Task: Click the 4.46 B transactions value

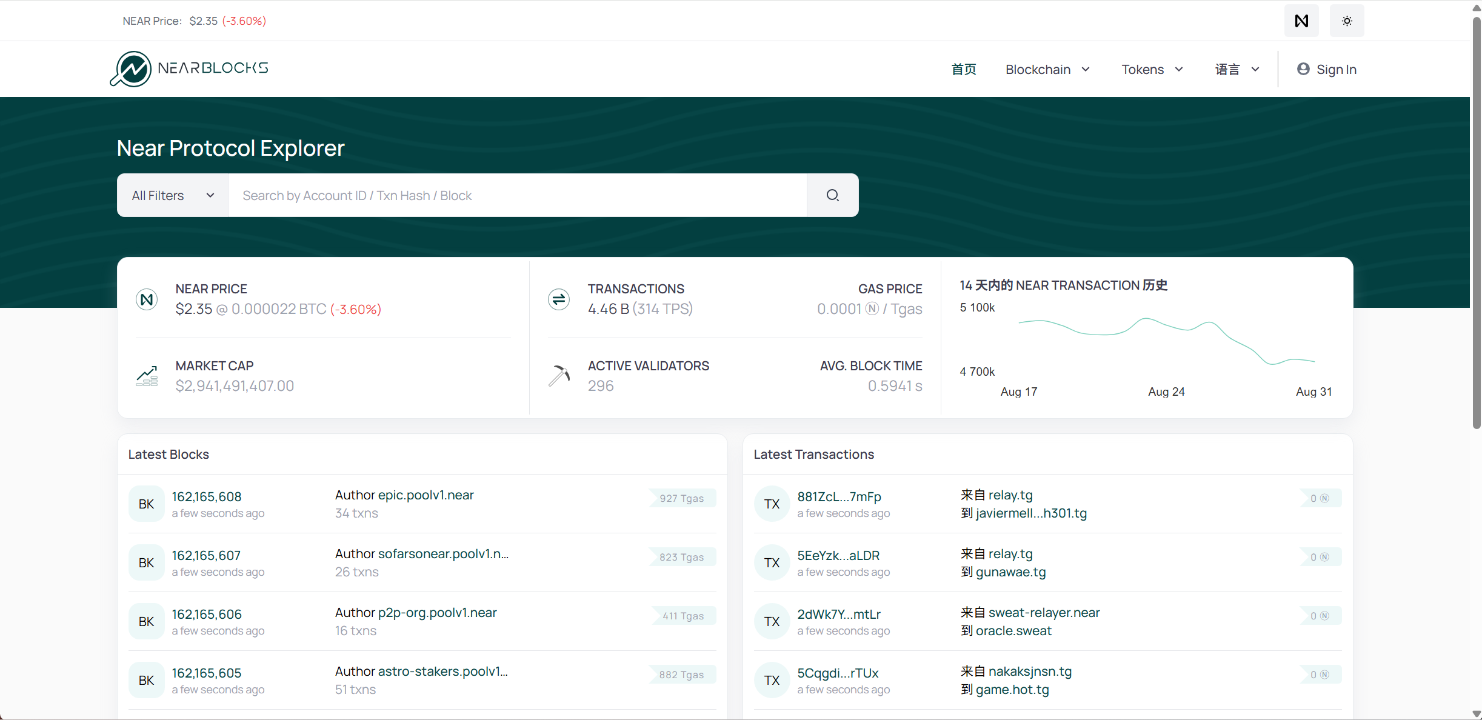Action: (x=609, y=308)
